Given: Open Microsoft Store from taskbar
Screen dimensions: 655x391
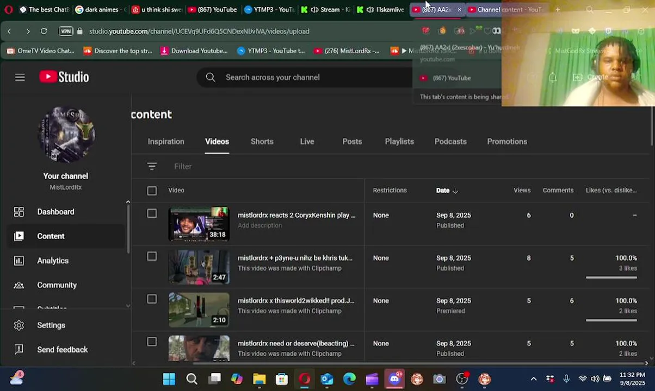Looking at the screenshot, I should tap(281, 379).
